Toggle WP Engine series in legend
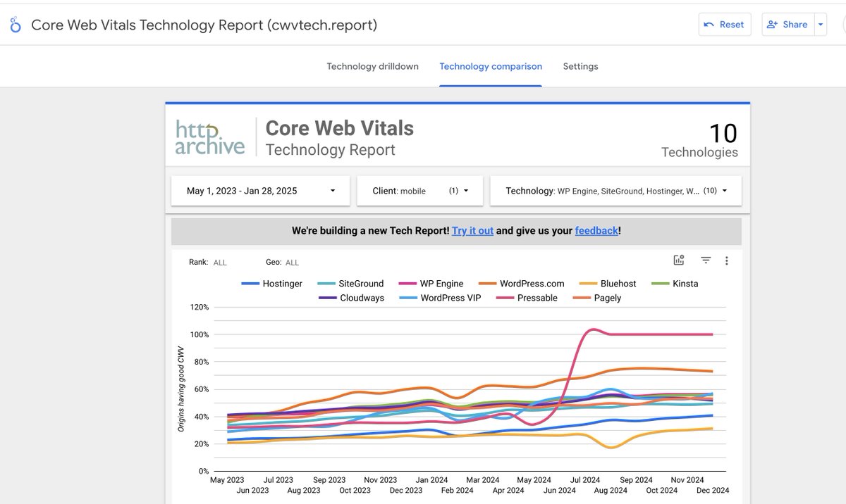This screenshot has height=504, width=846. [430, 284]
